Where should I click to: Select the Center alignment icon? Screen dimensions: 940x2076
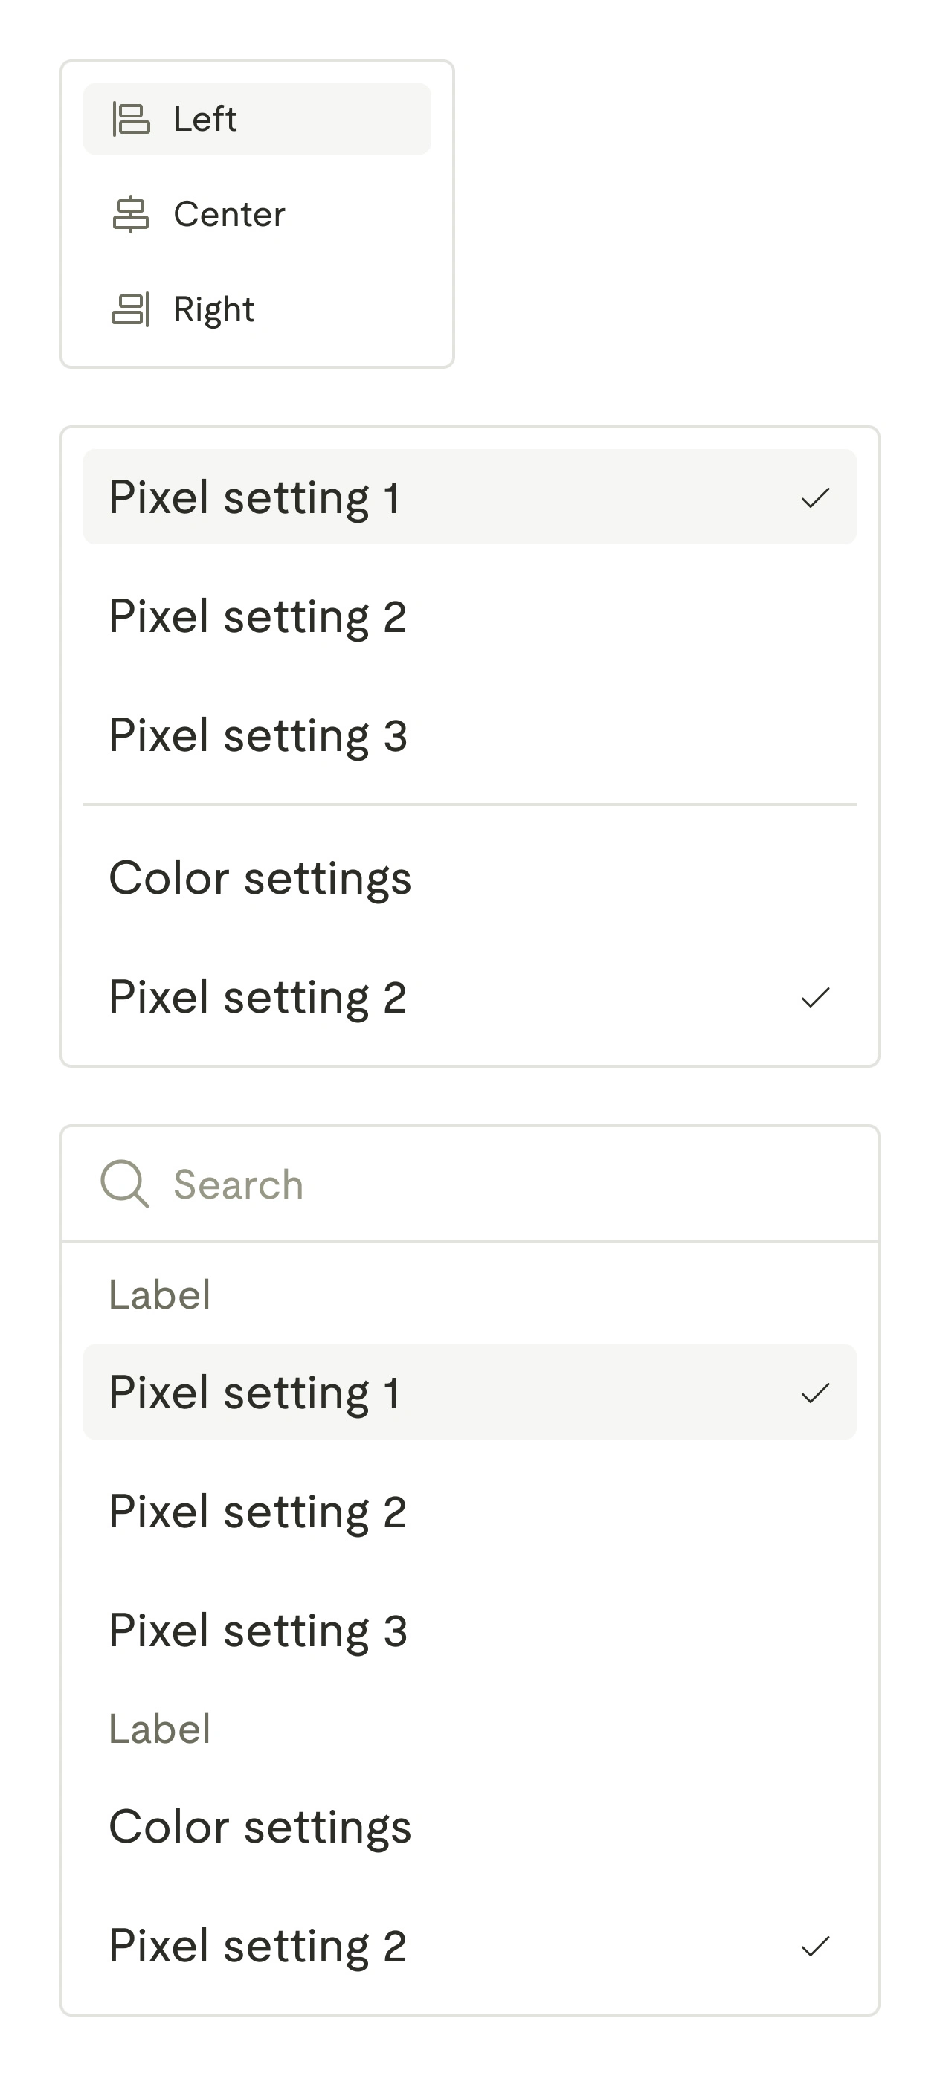pyautogui.click(x=134, y=213)
